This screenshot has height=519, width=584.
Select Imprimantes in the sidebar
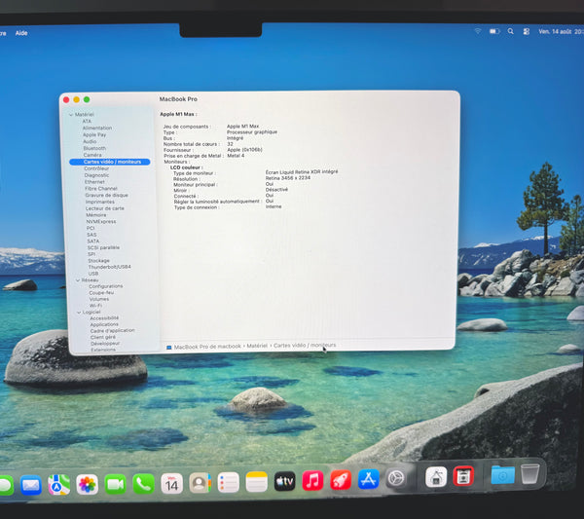coord(100,202)
